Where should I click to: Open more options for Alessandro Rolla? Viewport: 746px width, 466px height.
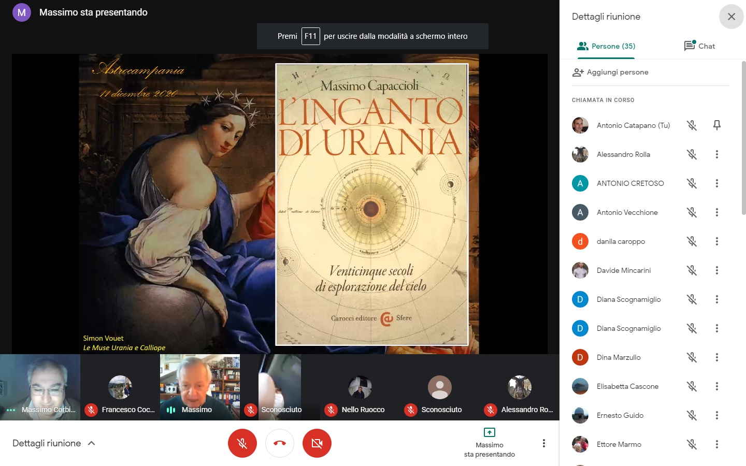[717, 154]
